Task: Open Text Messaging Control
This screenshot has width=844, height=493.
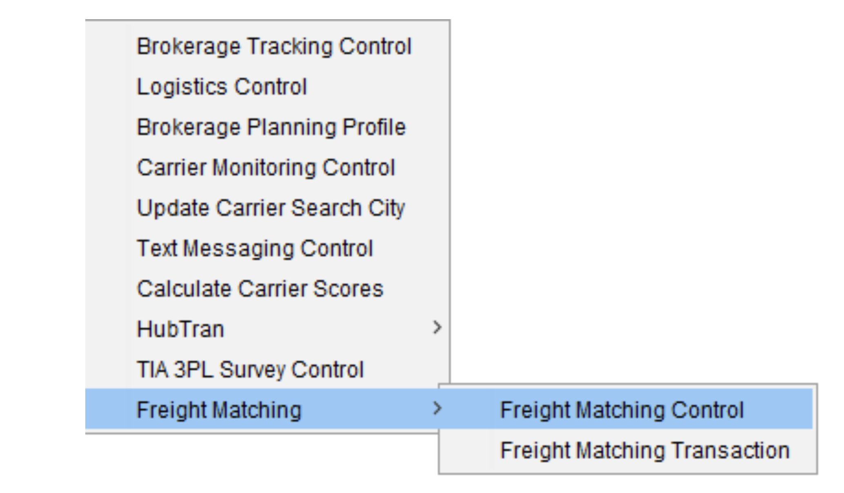Action: point(255,249)
